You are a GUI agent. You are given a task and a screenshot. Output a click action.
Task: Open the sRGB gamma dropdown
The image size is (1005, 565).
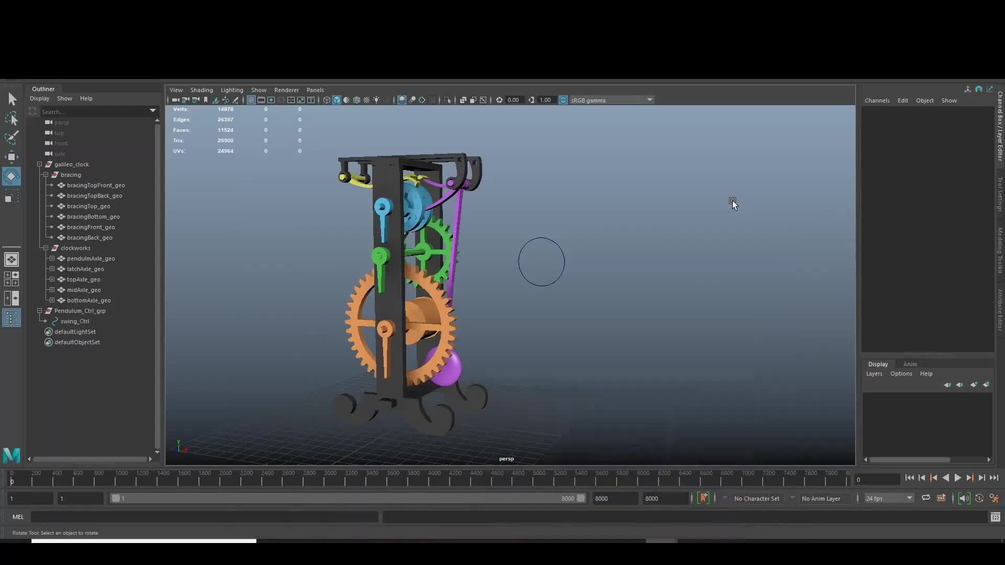[650, 100]
